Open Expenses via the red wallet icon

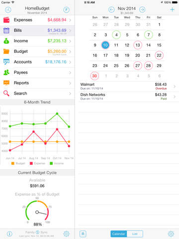click(6, 20)
